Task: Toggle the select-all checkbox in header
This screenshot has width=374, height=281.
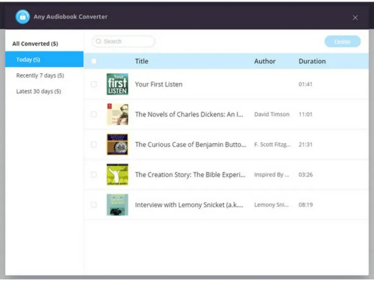Action: (x=94, y=61)
